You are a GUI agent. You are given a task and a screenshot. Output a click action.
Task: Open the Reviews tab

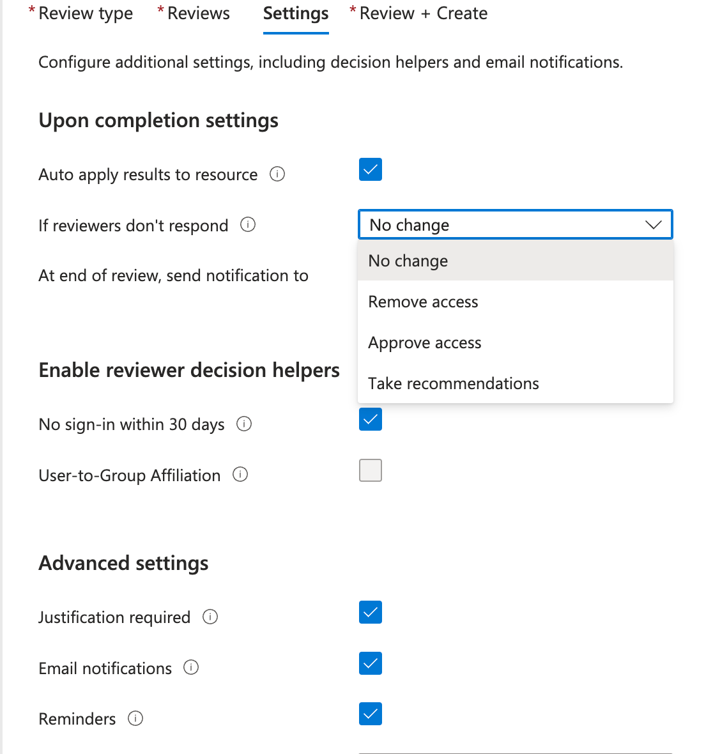[x=198, y=13]
